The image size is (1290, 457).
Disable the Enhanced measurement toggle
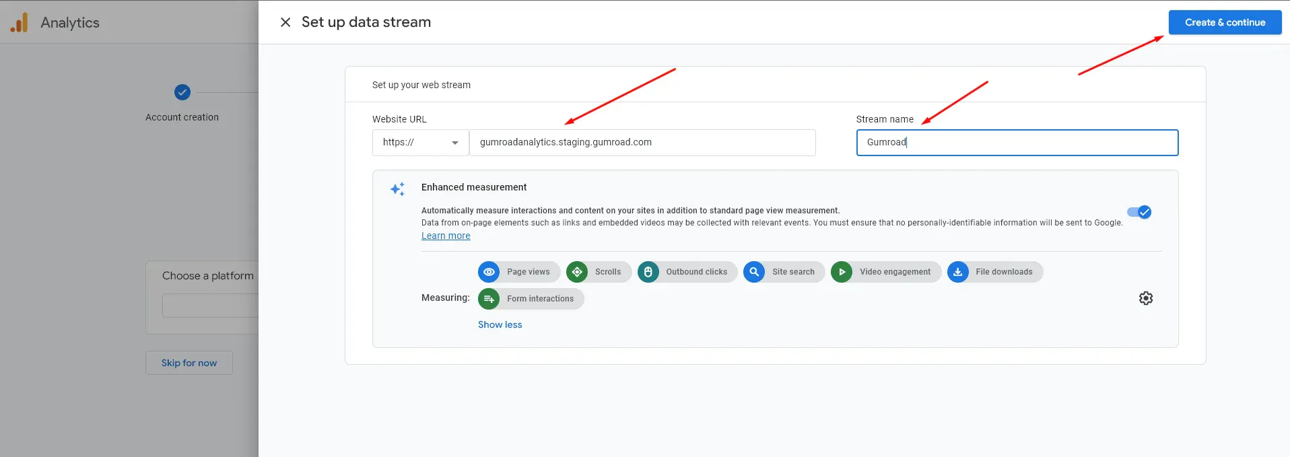click(x=1139, y=212)
